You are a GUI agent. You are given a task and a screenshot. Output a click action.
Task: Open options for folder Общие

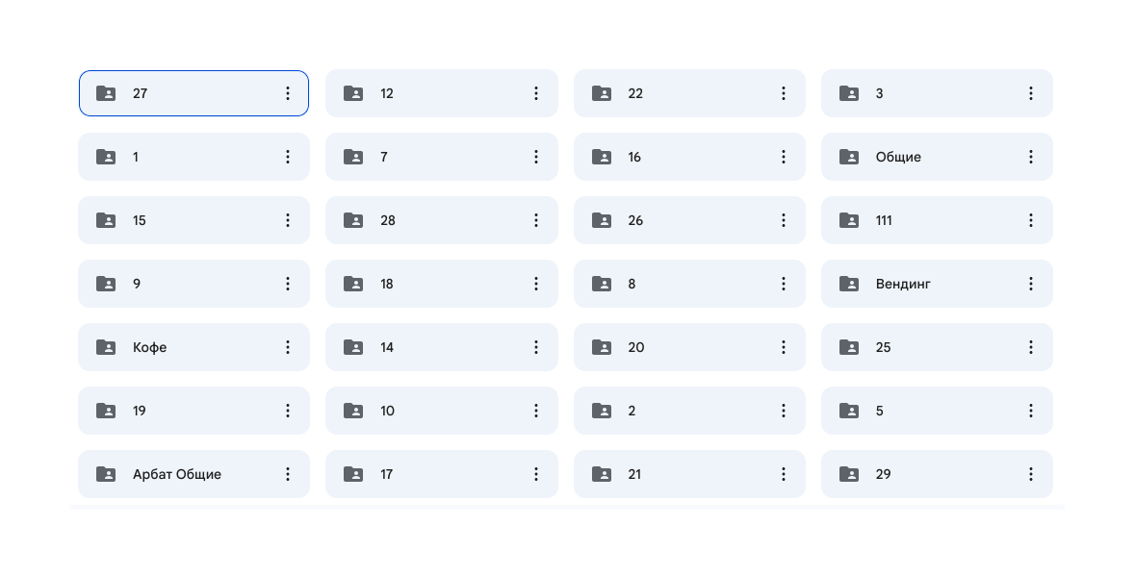point(1031,157)
